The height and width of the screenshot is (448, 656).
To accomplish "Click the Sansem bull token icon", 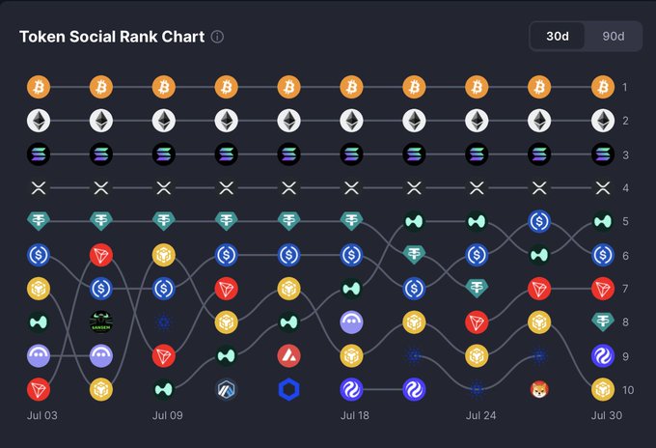I will pos(101,322).
